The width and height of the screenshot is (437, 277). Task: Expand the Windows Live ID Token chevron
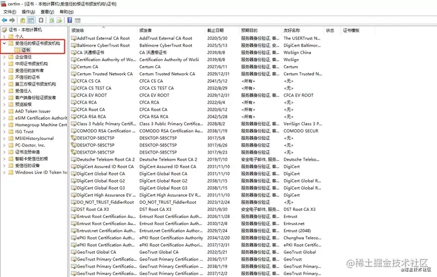pos(4,173)
